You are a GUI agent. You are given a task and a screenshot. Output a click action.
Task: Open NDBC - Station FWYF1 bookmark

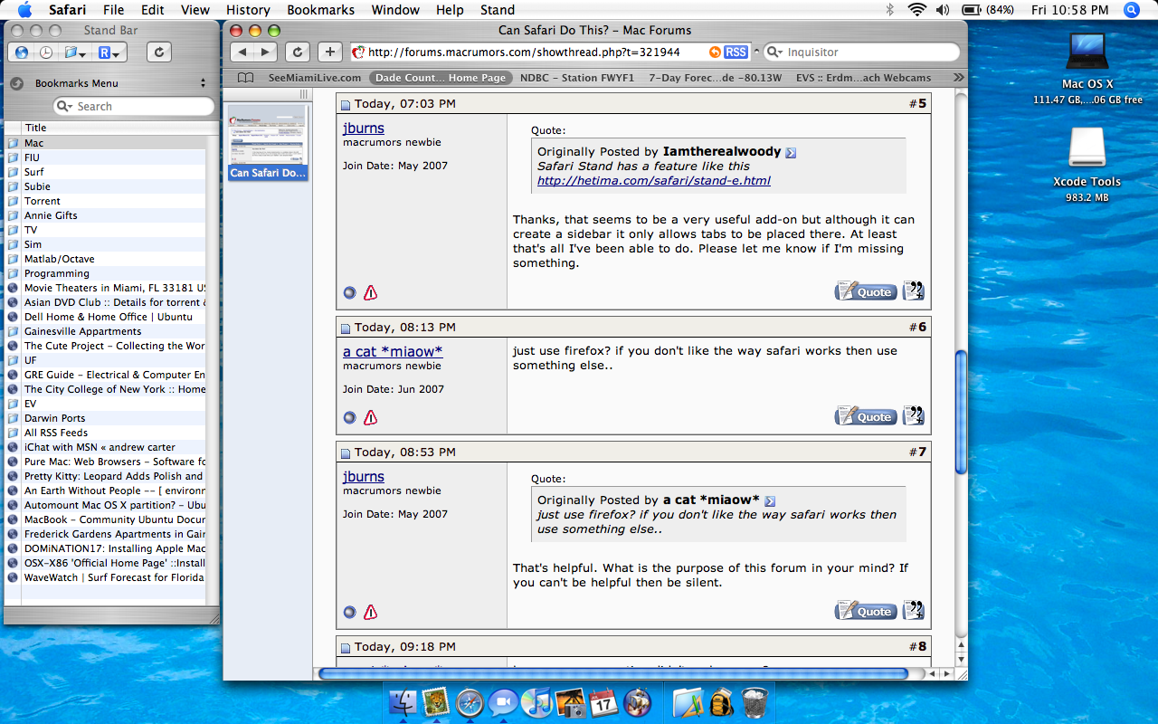(x=577, y=78)
